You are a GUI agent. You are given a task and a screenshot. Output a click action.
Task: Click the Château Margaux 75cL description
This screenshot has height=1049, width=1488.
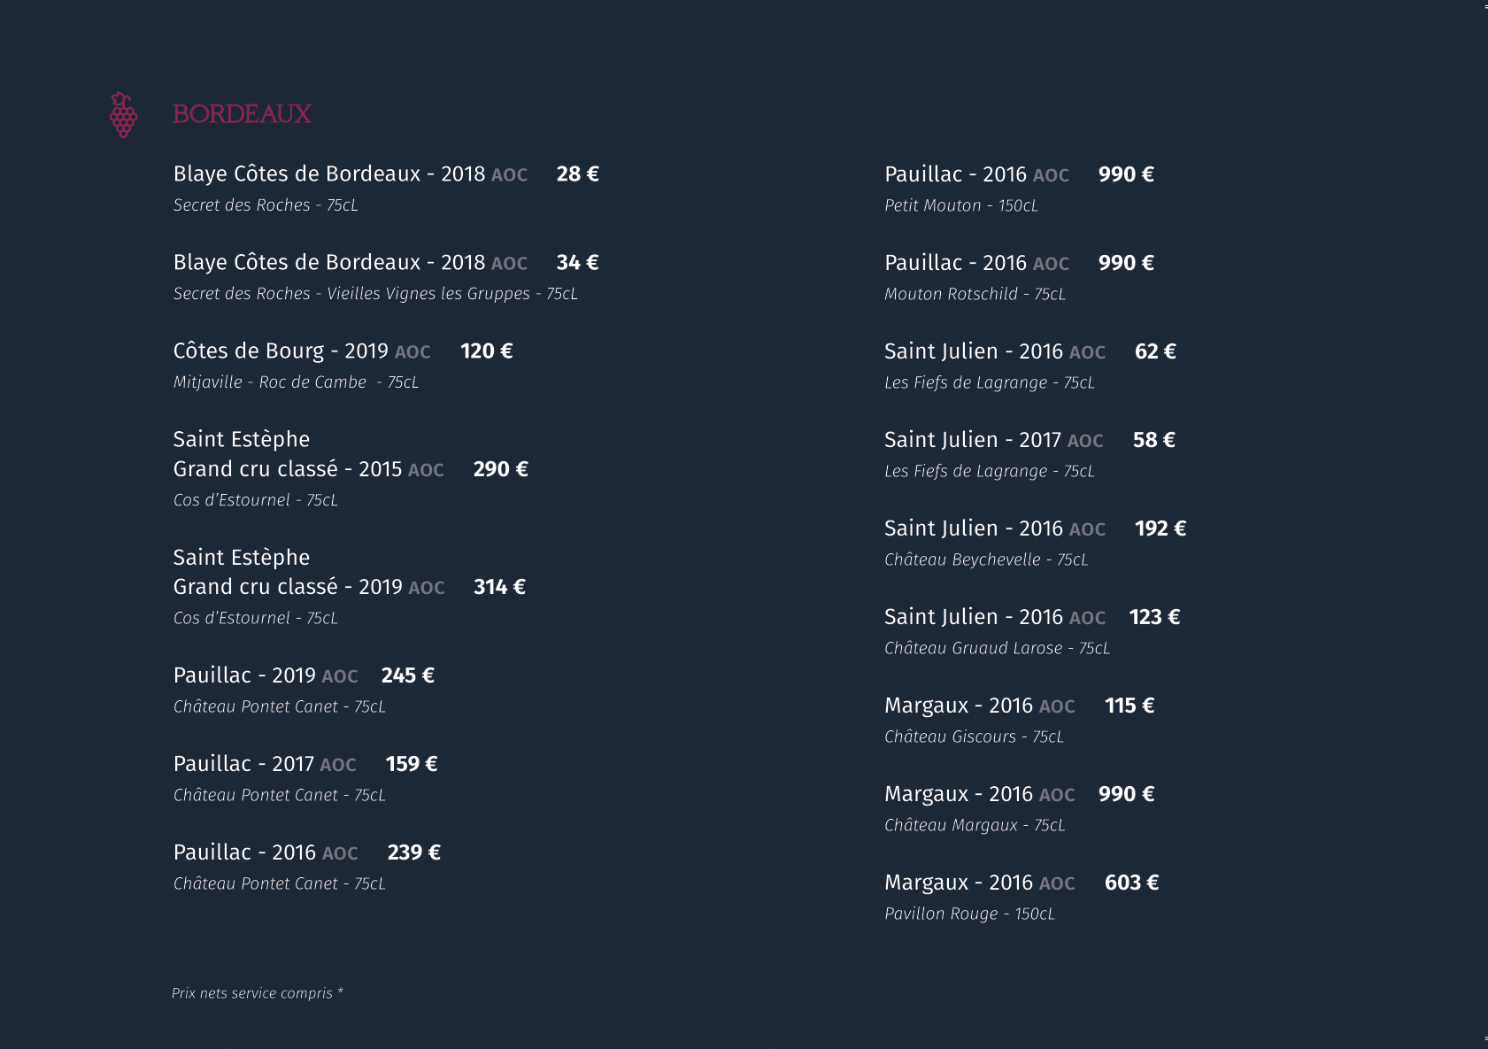[x=975, y=825]
